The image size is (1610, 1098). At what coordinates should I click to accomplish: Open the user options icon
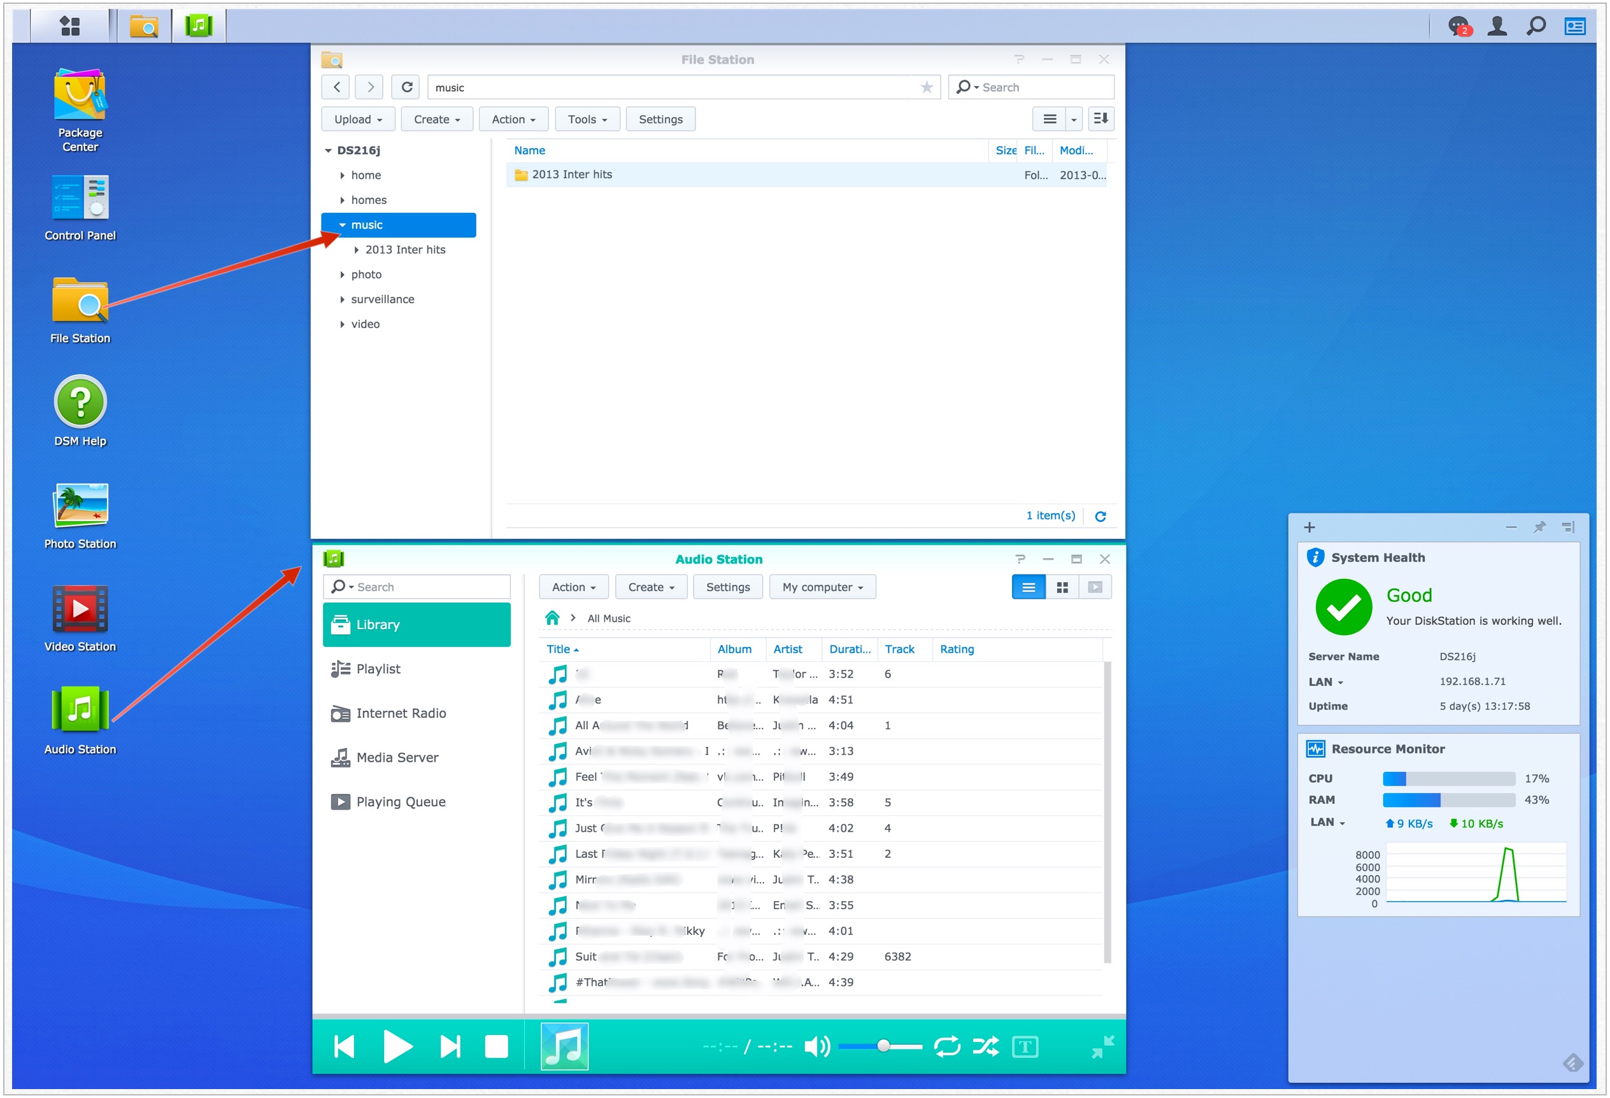(x=1497, y=25)
